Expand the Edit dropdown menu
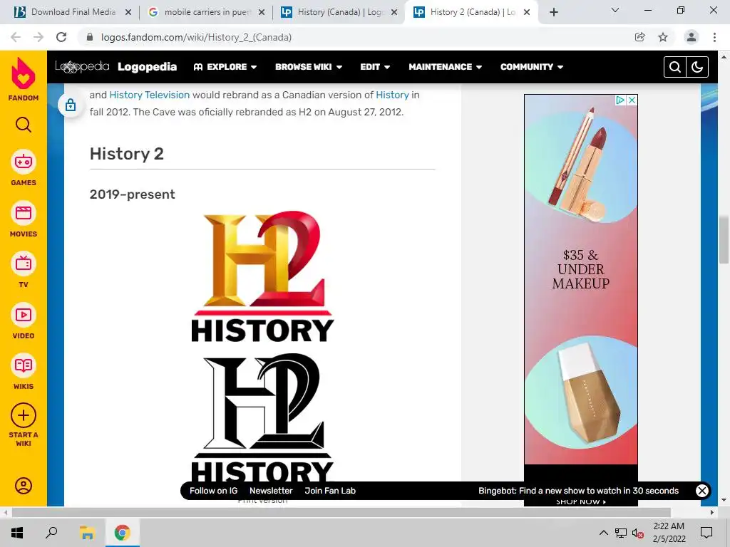 (375, 67)
